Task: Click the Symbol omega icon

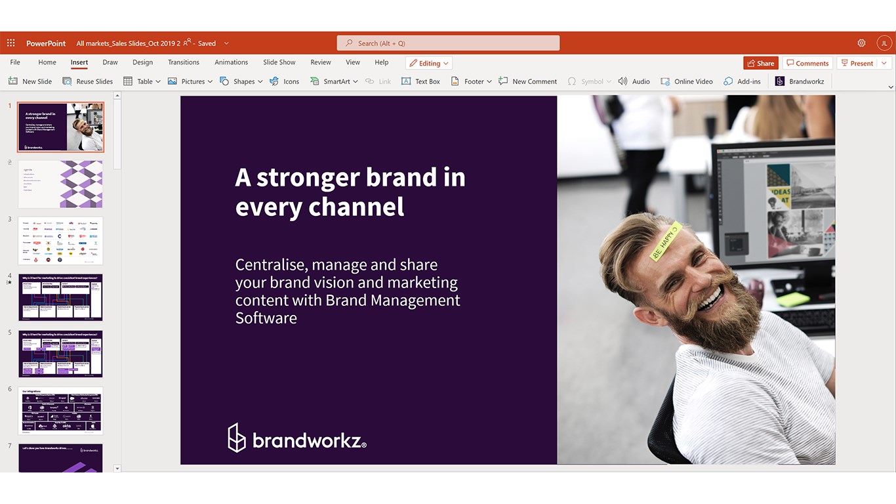Action: click(572, 81)
